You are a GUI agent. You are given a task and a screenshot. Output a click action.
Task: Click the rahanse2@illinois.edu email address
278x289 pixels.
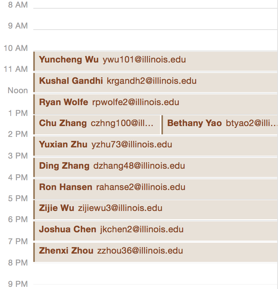tap(140, 187)
